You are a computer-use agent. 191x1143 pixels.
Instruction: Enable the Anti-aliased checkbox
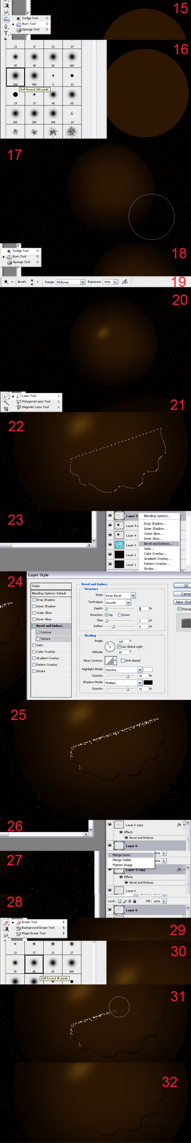(x=122, y=660)
